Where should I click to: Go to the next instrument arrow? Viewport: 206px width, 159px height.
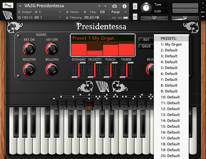(x=105, y=6)
